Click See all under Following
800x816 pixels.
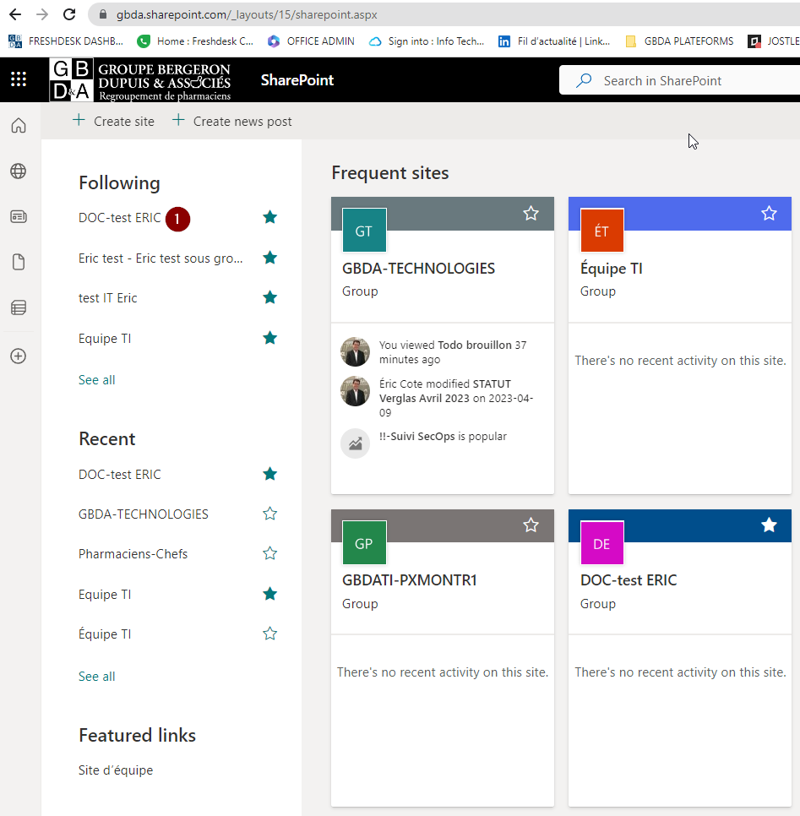coord(97,380)
